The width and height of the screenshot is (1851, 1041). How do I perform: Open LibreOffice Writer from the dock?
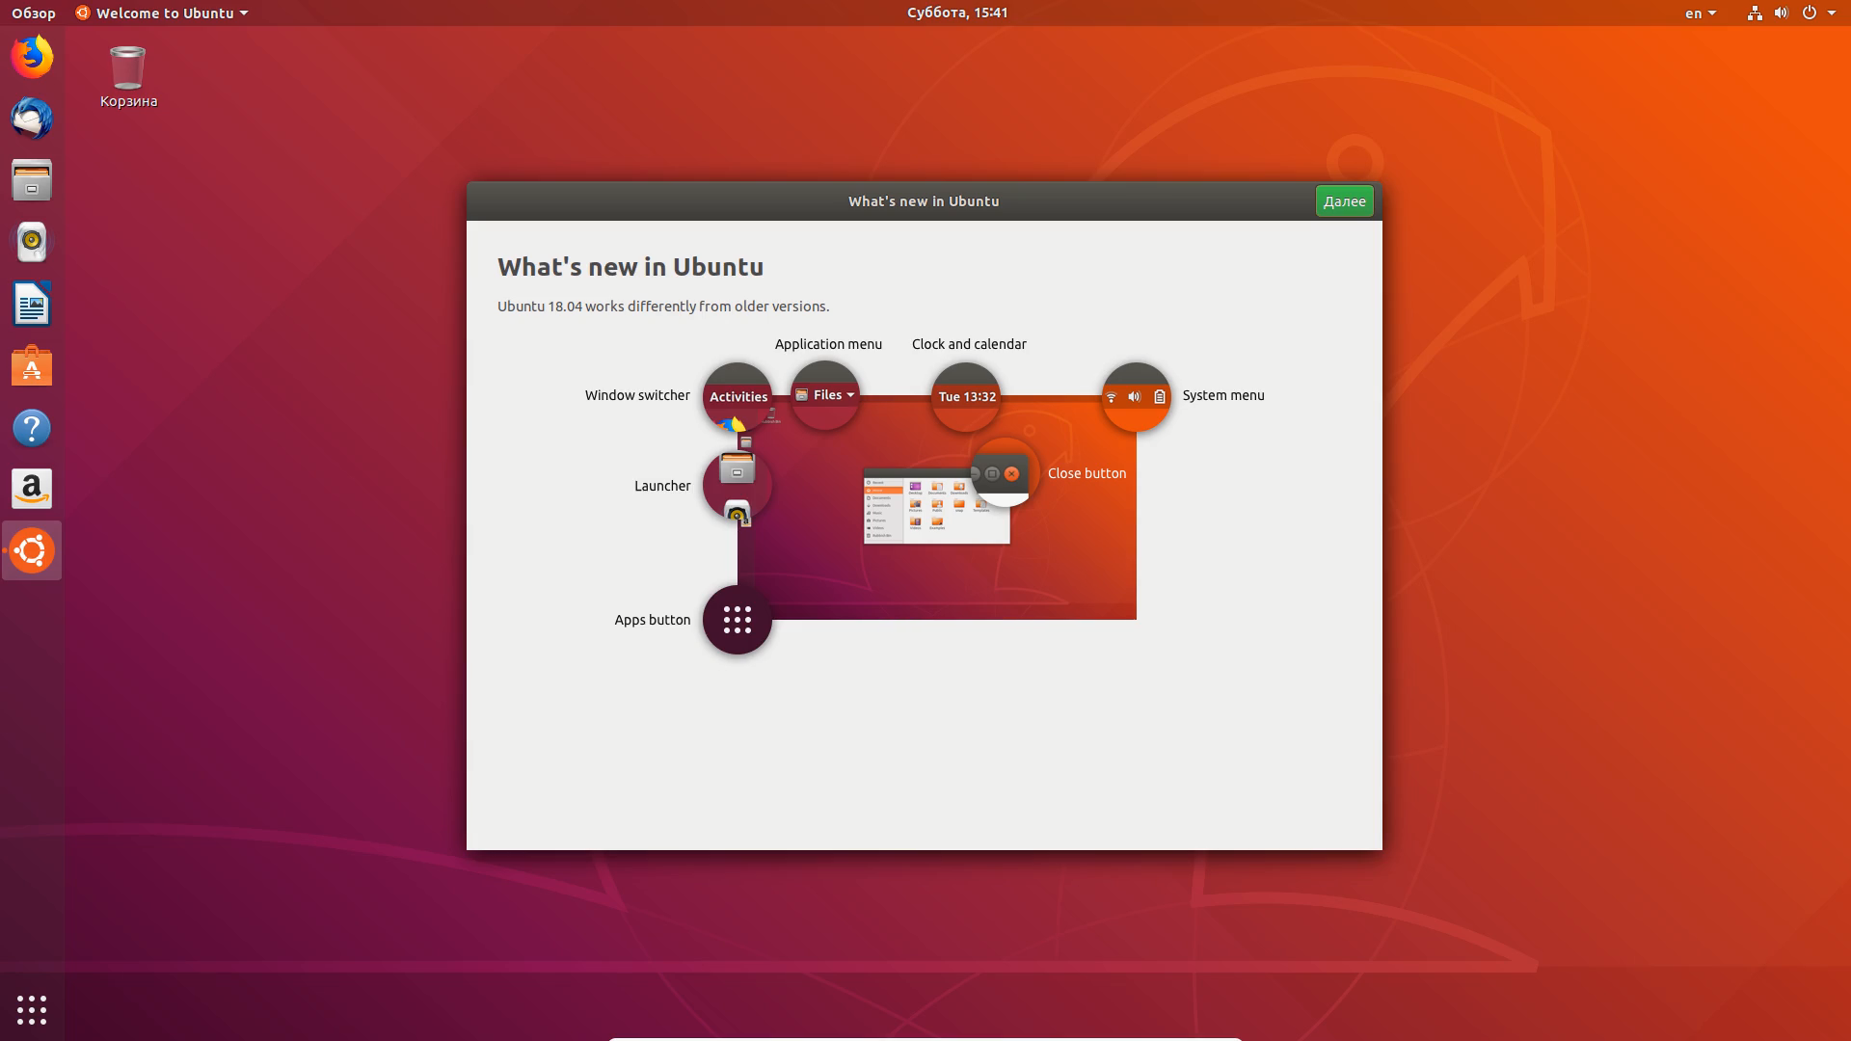[x=32, y=305]
